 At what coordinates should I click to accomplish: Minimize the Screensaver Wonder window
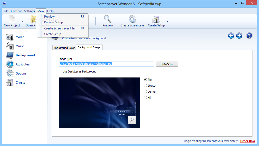click(236, 3)
